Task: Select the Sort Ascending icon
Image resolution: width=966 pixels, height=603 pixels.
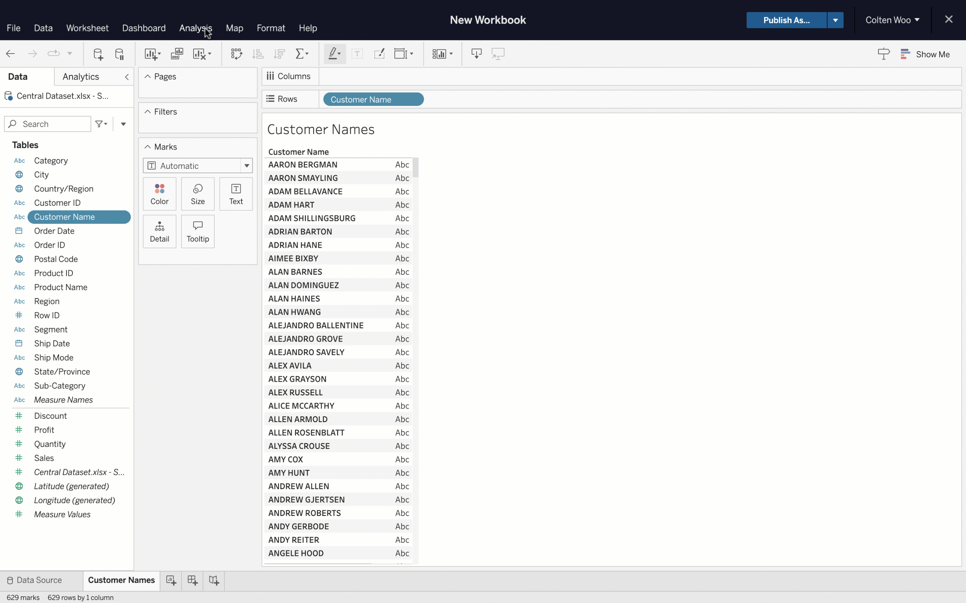Action: [257, 54]
